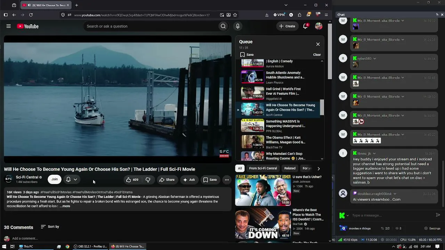Click the Add a comment field
The image size is (445, 250).
coord(120,239)
